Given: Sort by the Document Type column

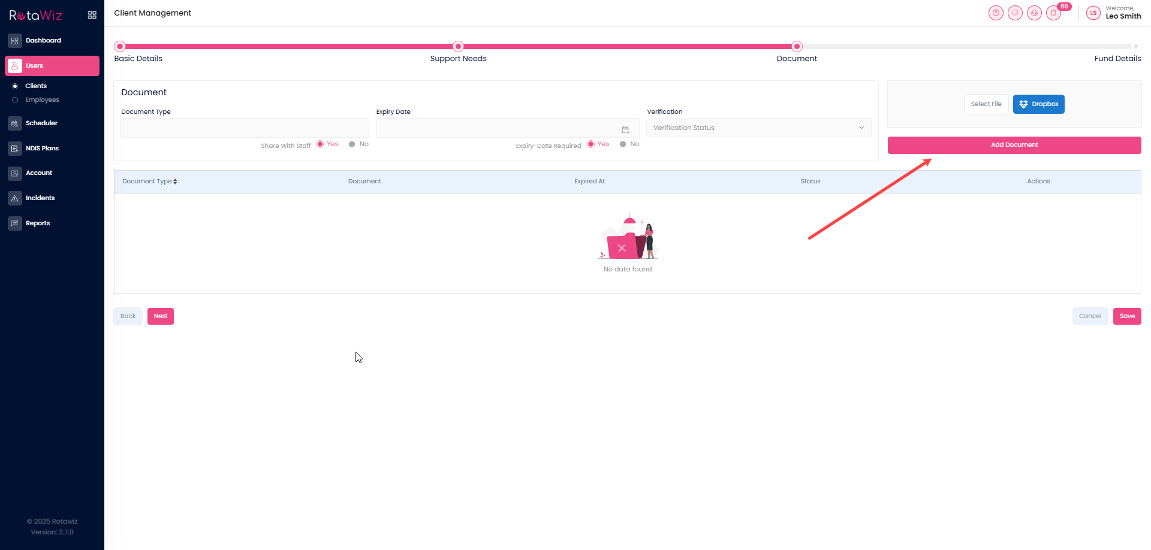Looking at the screenshot, I should tap(150, 182).
